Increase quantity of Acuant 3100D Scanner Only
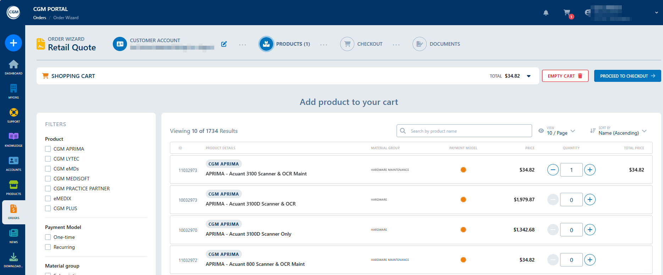This screenshot has width=663, height=275. click(x=590, y=230)
